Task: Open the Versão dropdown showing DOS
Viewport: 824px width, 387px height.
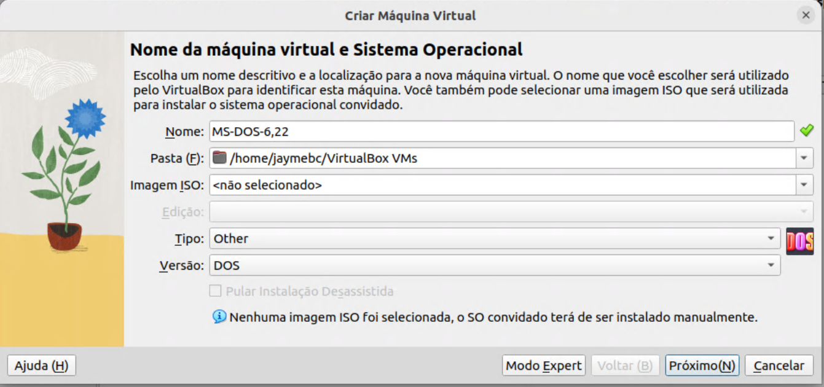Action: (x=495, y=265)
